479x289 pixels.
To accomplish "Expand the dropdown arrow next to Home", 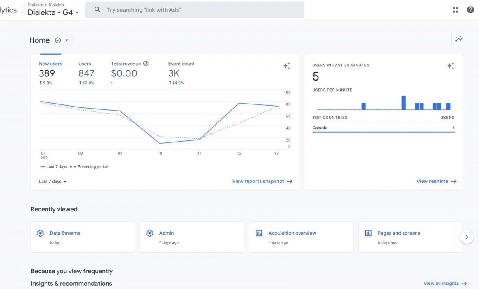I will tap(67, 40).
